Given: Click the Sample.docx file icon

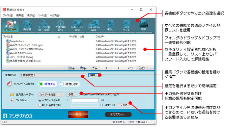Looking at the screenshot, I should tap(8, 41).
